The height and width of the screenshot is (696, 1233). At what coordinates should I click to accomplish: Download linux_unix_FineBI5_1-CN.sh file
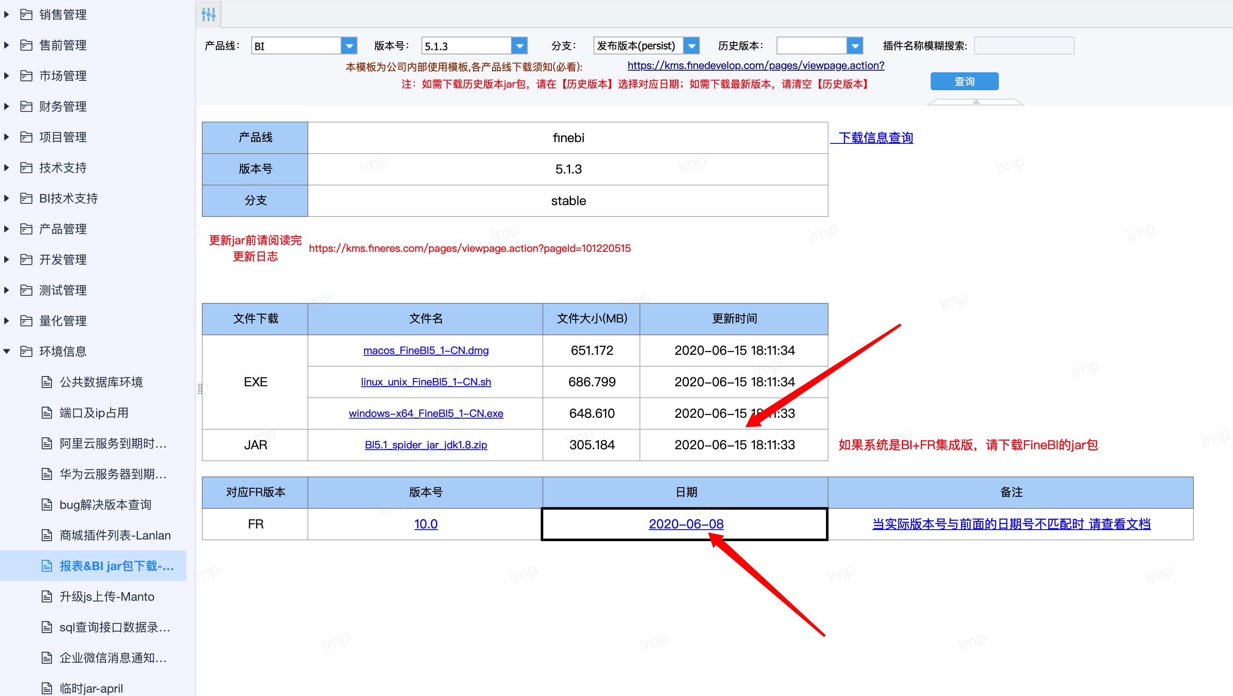425,382
